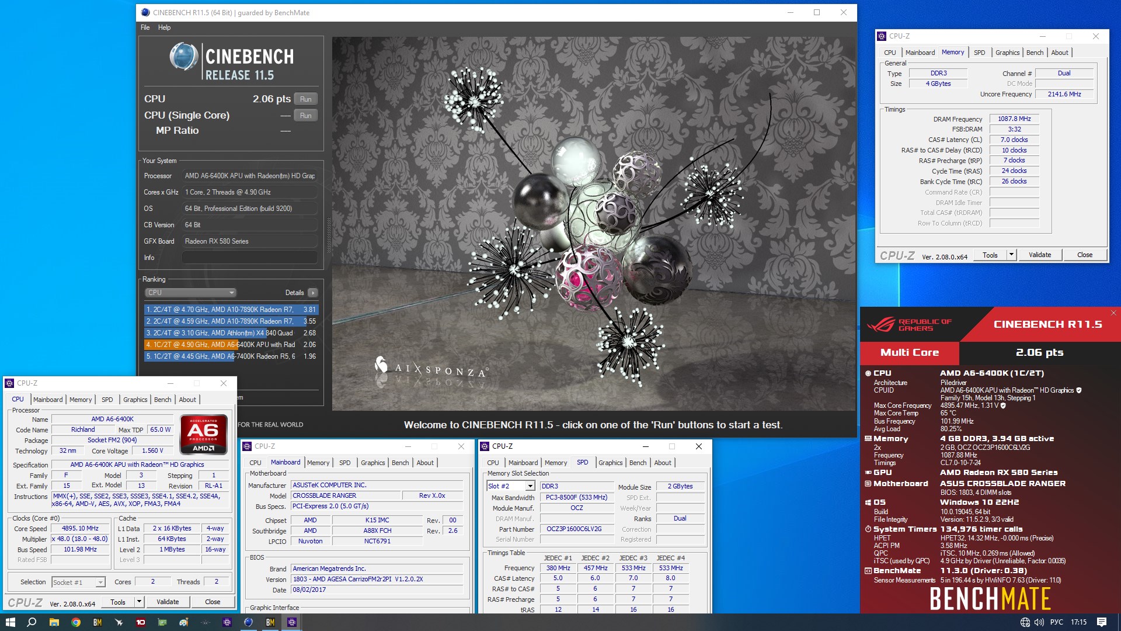1121x631 pixels.
Task: Open the Windows Start menu
Action: point(10,622)
